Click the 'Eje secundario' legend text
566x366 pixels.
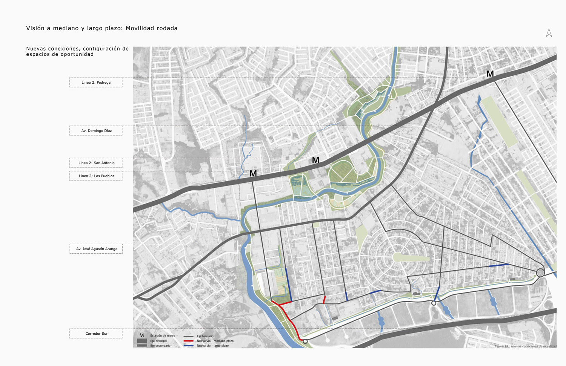tap(160, 346)
